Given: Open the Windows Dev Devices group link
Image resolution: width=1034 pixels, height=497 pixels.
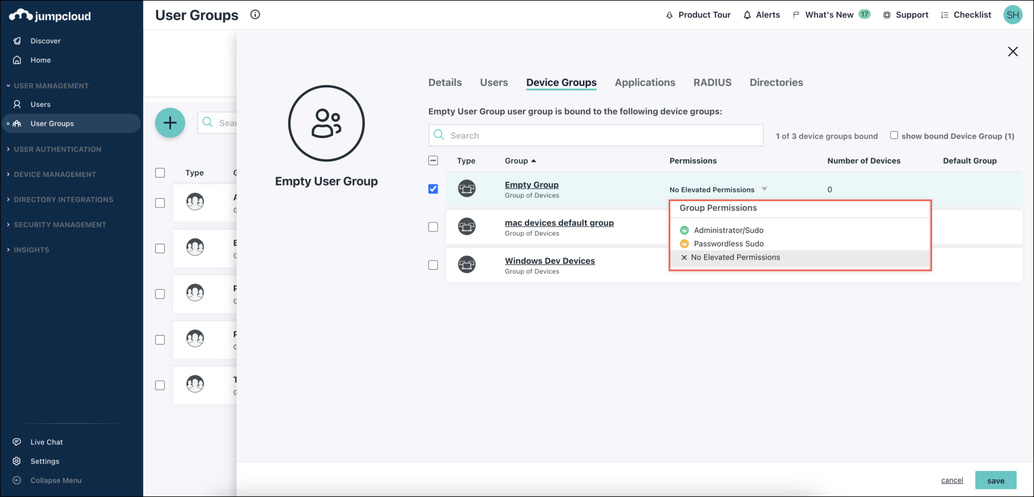Looking at the screenshot, I should (x=549, y=260).
